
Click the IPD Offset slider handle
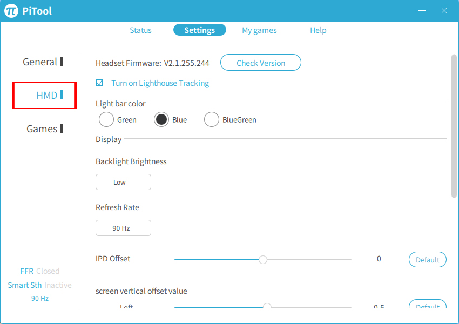click(x=263, y=260)
